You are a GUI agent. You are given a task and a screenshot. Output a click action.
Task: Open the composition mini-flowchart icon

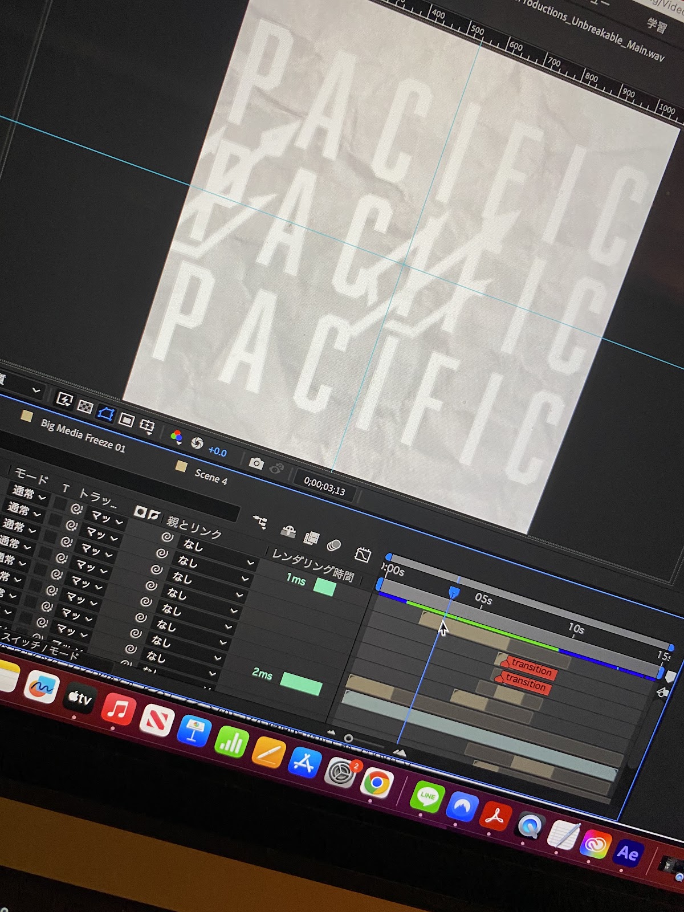click(260, 522)
